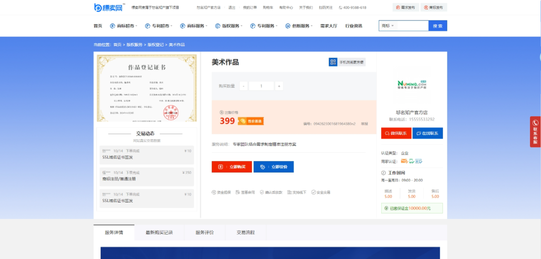Screen dimensions: 541x259
Task: Click the 在线联系 button
Action: click(x=427, y=133)
